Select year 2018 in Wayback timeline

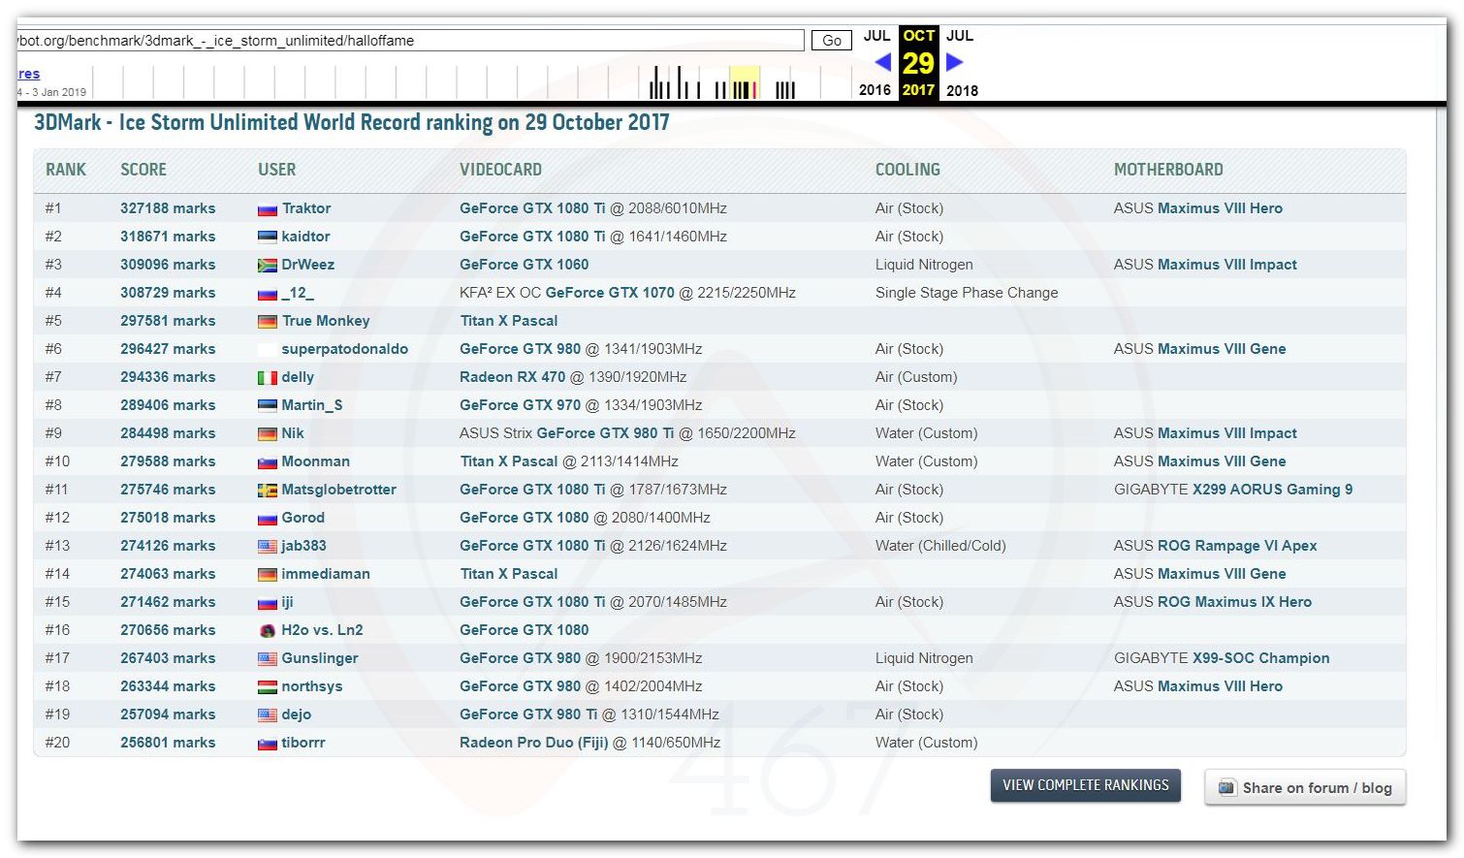(x=962, y=90)
